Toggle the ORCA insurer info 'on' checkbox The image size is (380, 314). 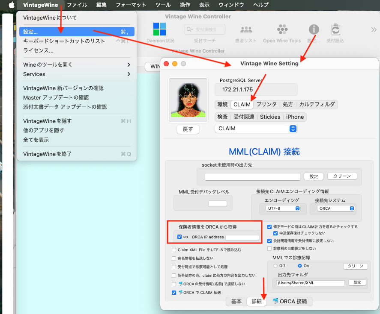180,237
